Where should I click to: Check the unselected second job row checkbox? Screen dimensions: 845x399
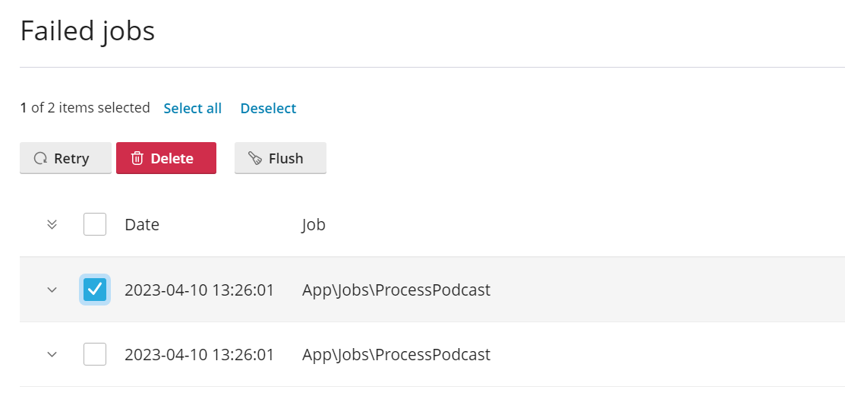click(x=95, y=354)
